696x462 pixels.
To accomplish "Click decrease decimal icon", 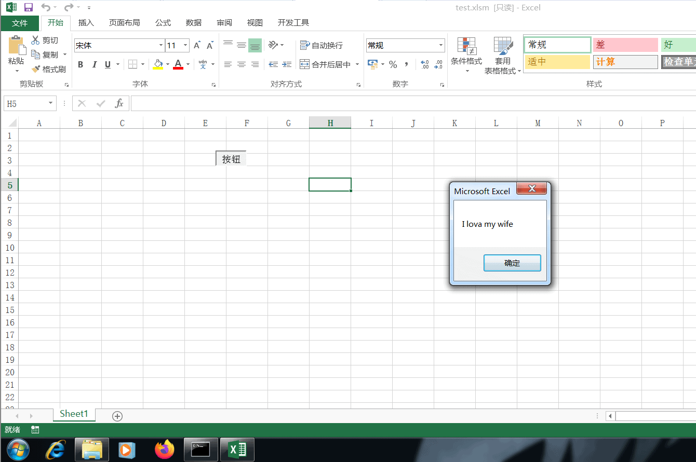I will pos(438,64).
